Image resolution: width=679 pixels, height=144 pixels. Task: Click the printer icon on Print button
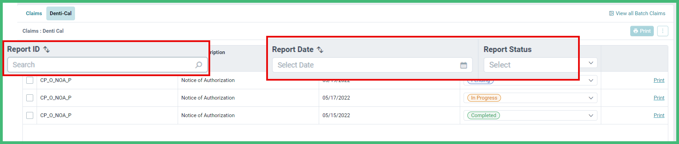coord(635,31)
